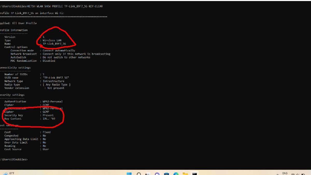
Task: Click the Cost Source 'User' value
Action: pos(46,149)
